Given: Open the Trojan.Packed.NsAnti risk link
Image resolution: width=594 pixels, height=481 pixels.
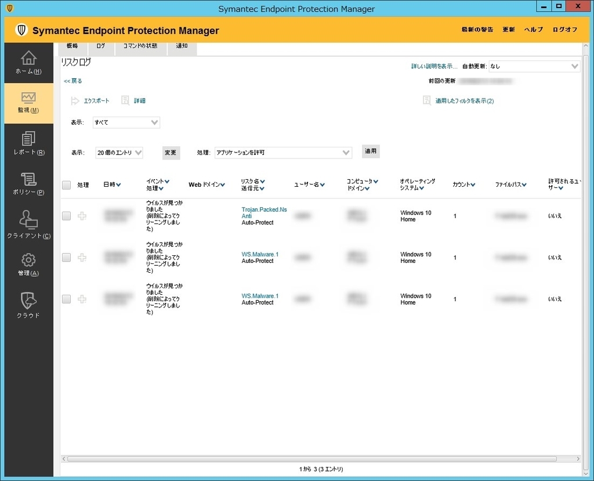Looking at the screenshot, I should [x=264, y=212].
